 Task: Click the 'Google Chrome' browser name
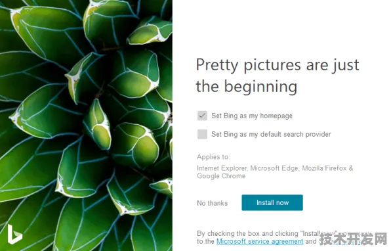(x=221, y=176)
